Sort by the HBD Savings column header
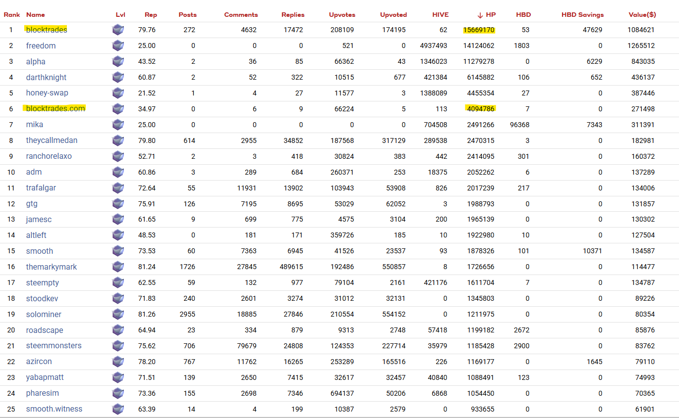 (x=582, y=15)
